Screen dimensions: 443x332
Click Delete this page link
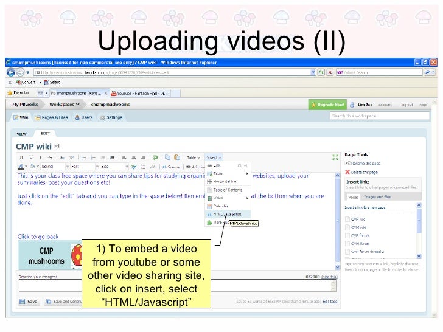tap(364, 172)
